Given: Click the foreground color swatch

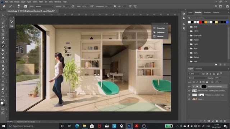Looking at the screenshot, I should 2,103.
